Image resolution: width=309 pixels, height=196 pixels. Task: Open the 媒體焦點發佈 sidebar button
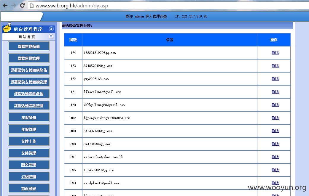pyautogui.click(x=29, y=46)
